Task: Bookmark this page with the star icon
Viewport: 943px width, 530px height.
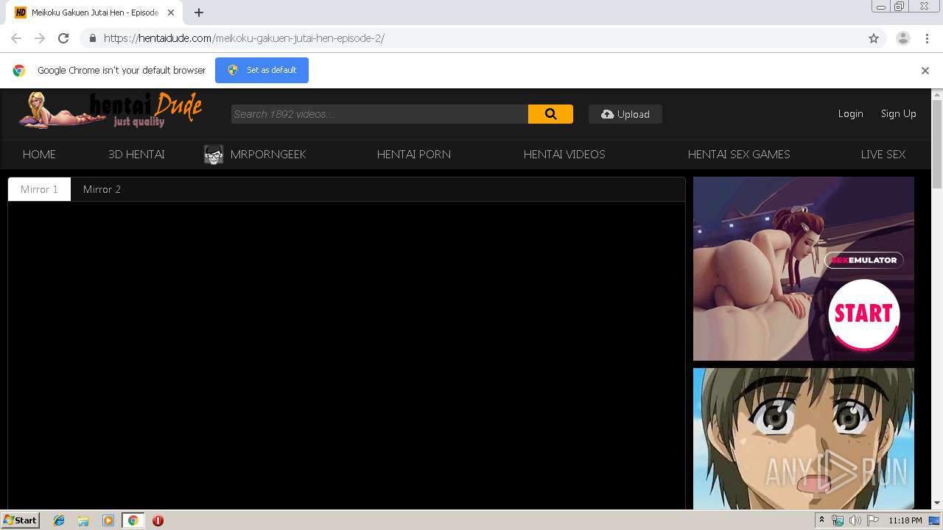Action: click(x=874, y=38)
